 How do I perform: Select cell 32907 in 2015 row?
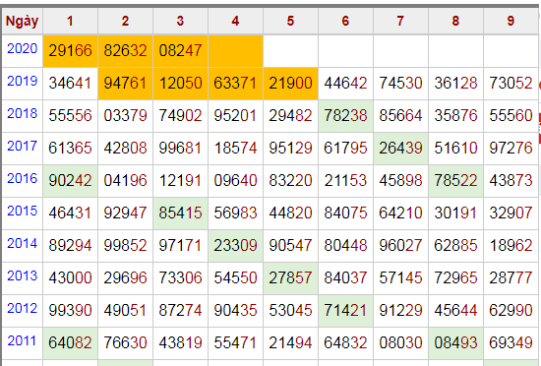[511, 213]
